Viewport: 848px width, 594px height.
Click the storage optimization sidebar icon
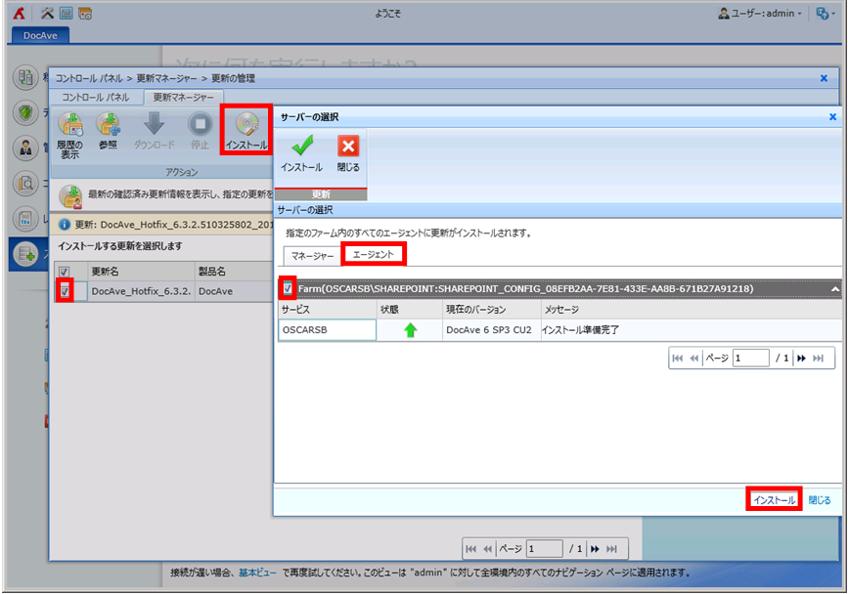25,254
